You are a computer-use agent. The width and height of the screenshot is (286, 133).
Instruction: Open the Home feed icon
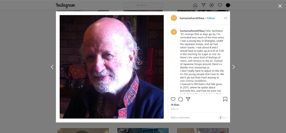tap(195, 5)
